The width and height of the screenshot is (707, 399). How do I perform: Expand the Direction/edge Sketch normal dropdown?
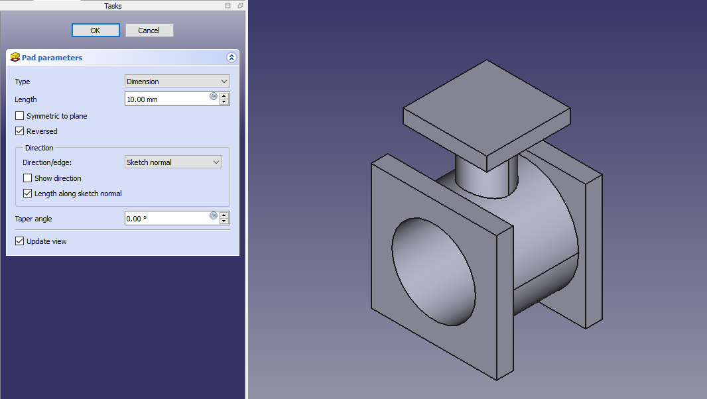click(173, 162)
